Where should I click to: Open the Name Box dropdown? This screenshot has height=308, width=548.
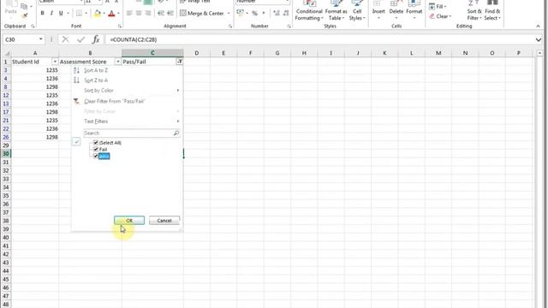(41, 39)
